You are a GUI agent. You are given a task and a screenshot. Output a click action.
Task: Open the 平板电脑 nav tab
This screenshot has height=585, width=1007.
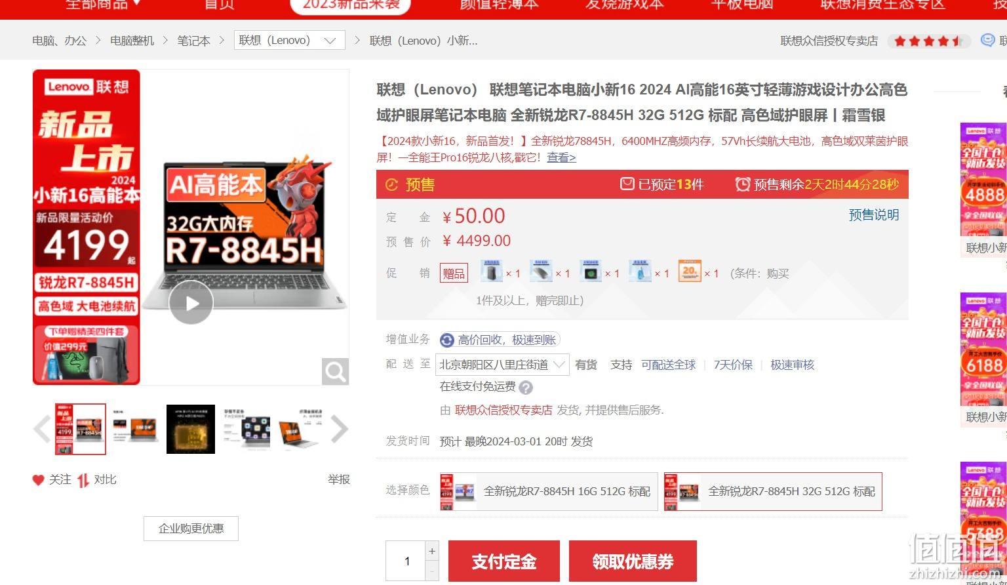click(x=742, y=5)
